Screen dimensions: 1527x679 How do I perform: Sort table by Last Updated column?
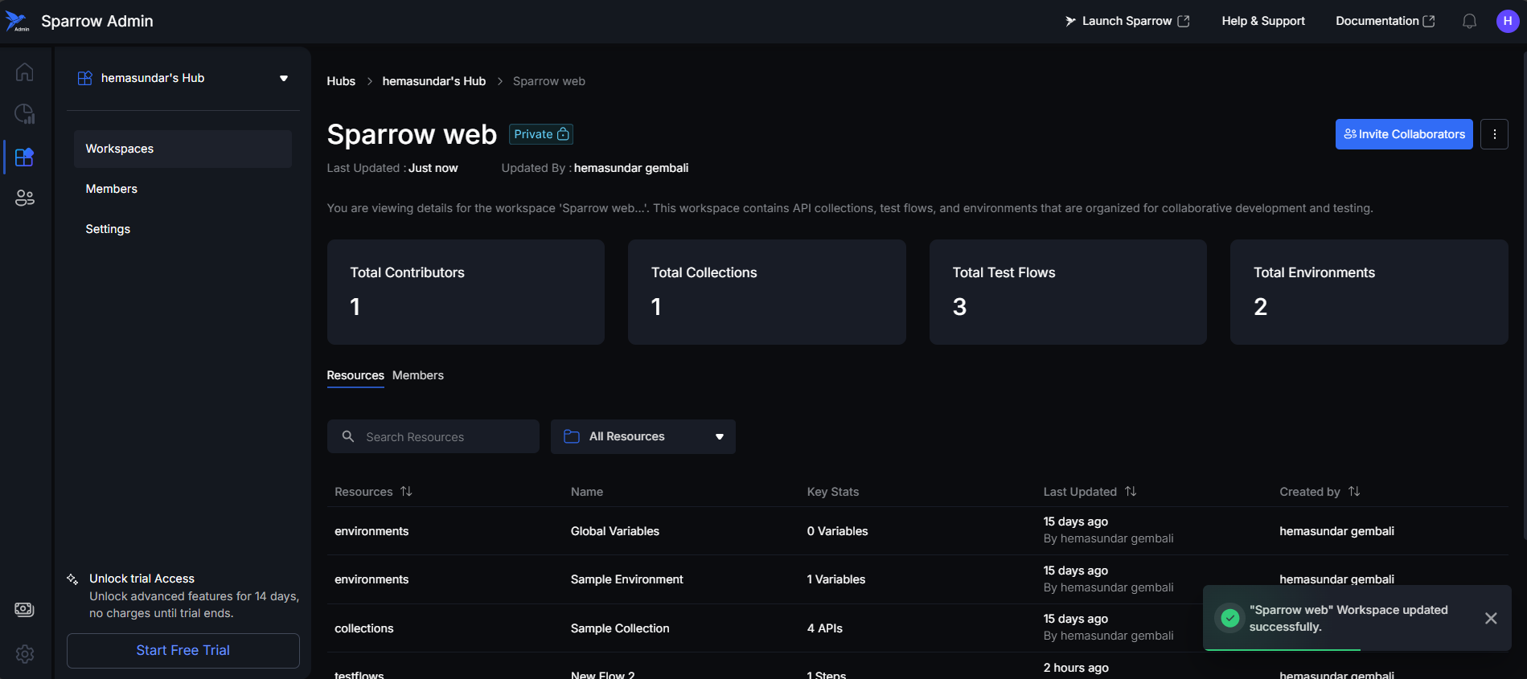[x=1131, y=491]
